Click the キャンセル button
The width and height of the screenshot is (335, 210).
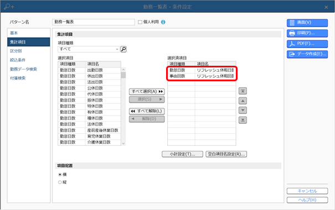[x=307, y=191]
